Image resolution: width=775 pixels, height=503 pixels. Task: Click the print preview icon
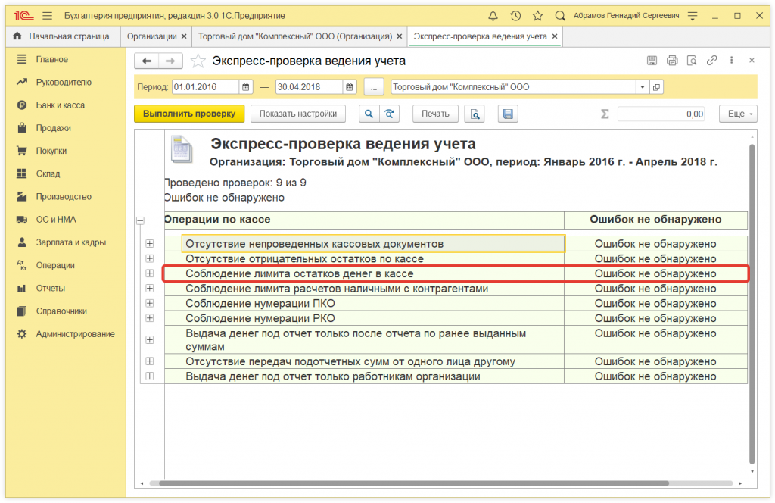[474, 114]
